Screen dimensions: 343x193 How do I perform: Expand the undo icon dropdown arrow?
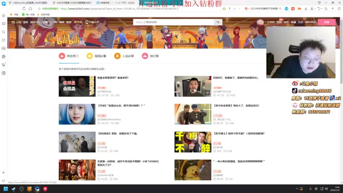pyautogui.click(x=322, y=9)
